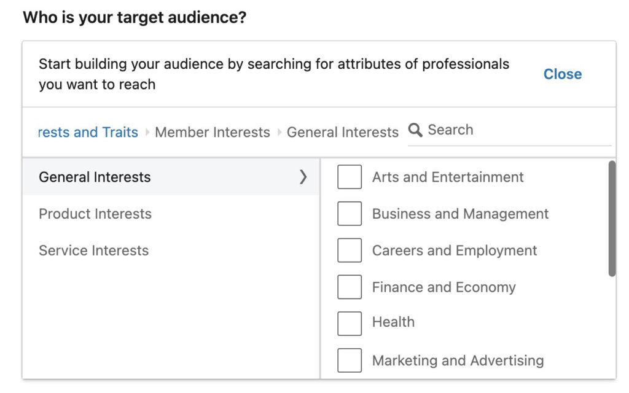Check the Business and Management checkbox

point(350,214)
